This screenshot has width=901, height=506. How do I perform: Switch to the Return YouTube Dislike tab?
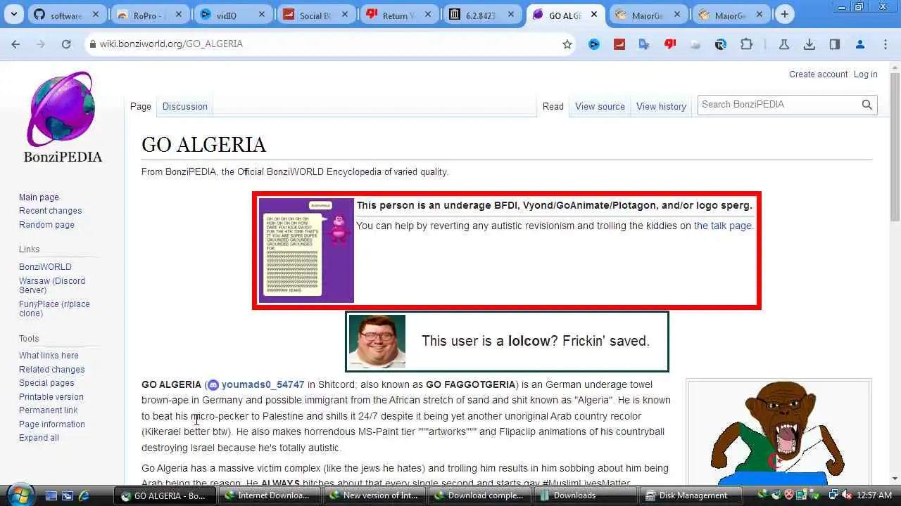(x=399, y=15)
